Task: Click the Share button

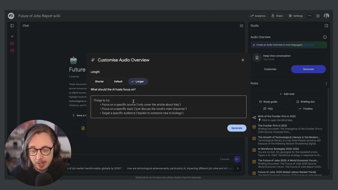Action: (x=277, y=16)
